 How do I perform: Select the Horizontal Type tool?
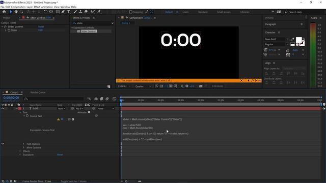pyautogui.click(x=68, y=12)
